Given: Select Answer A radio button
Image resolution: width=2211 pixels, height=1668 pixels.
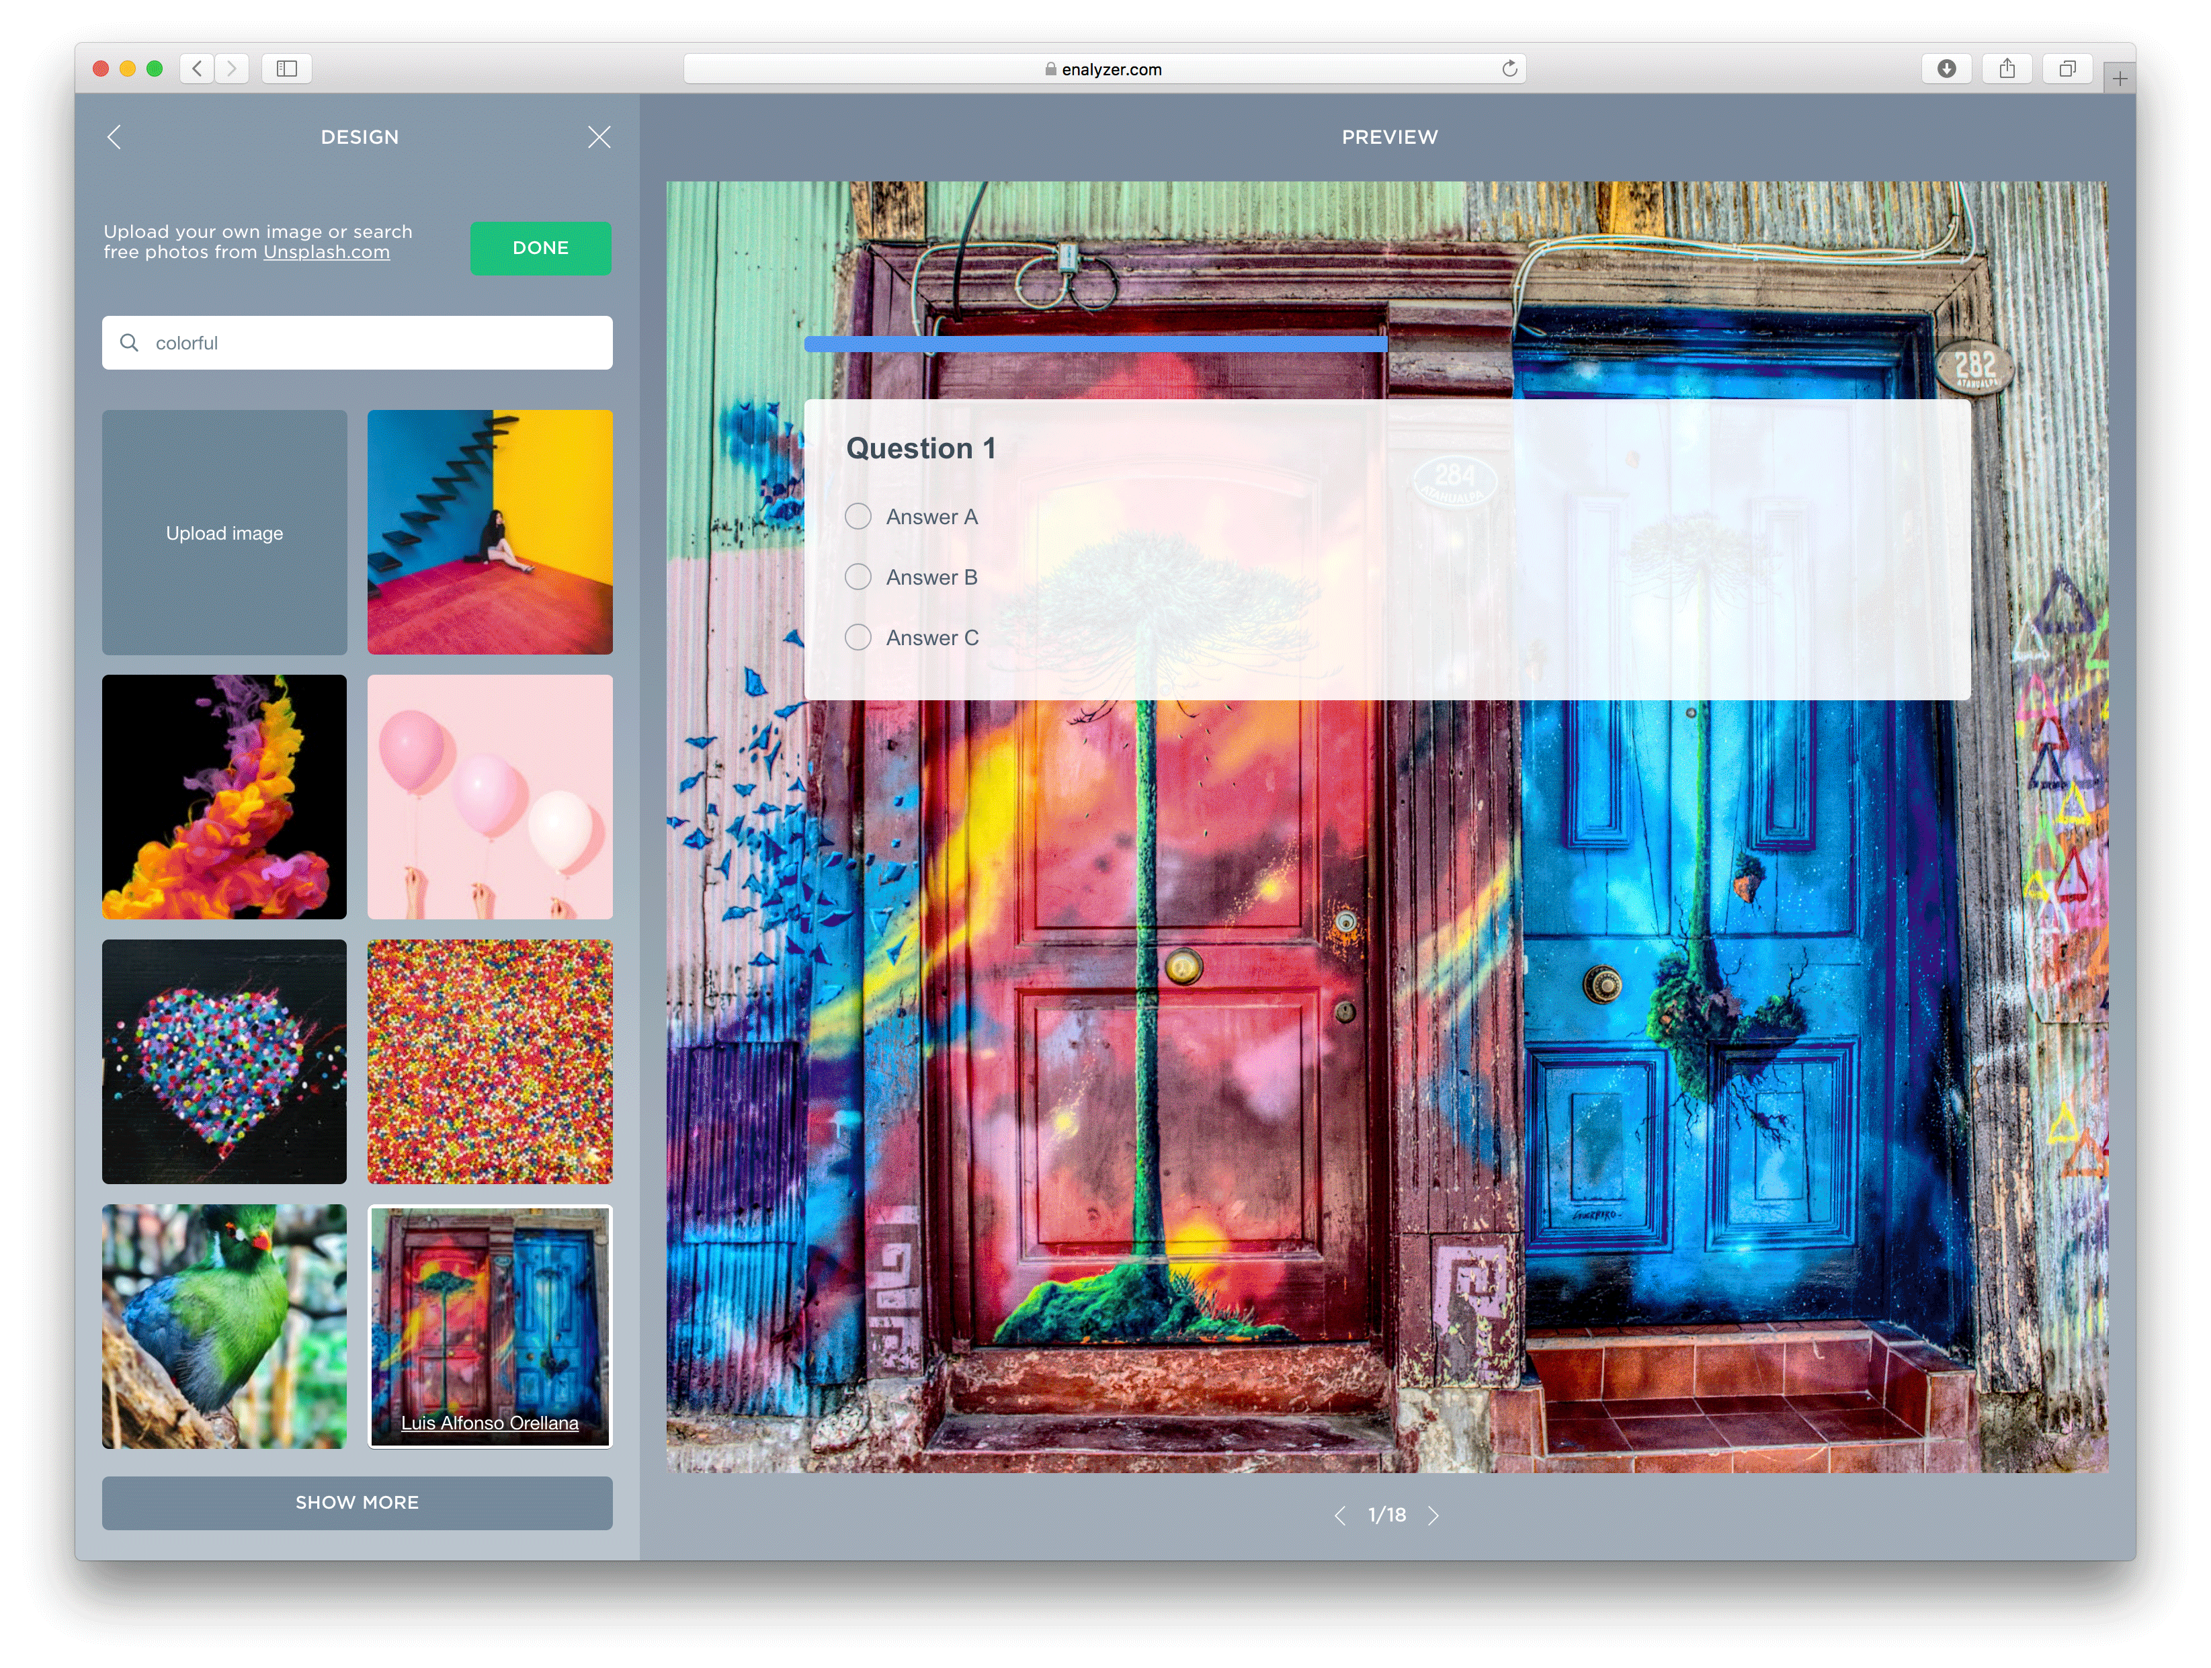Looking at the screenshot, I should 858,517.
